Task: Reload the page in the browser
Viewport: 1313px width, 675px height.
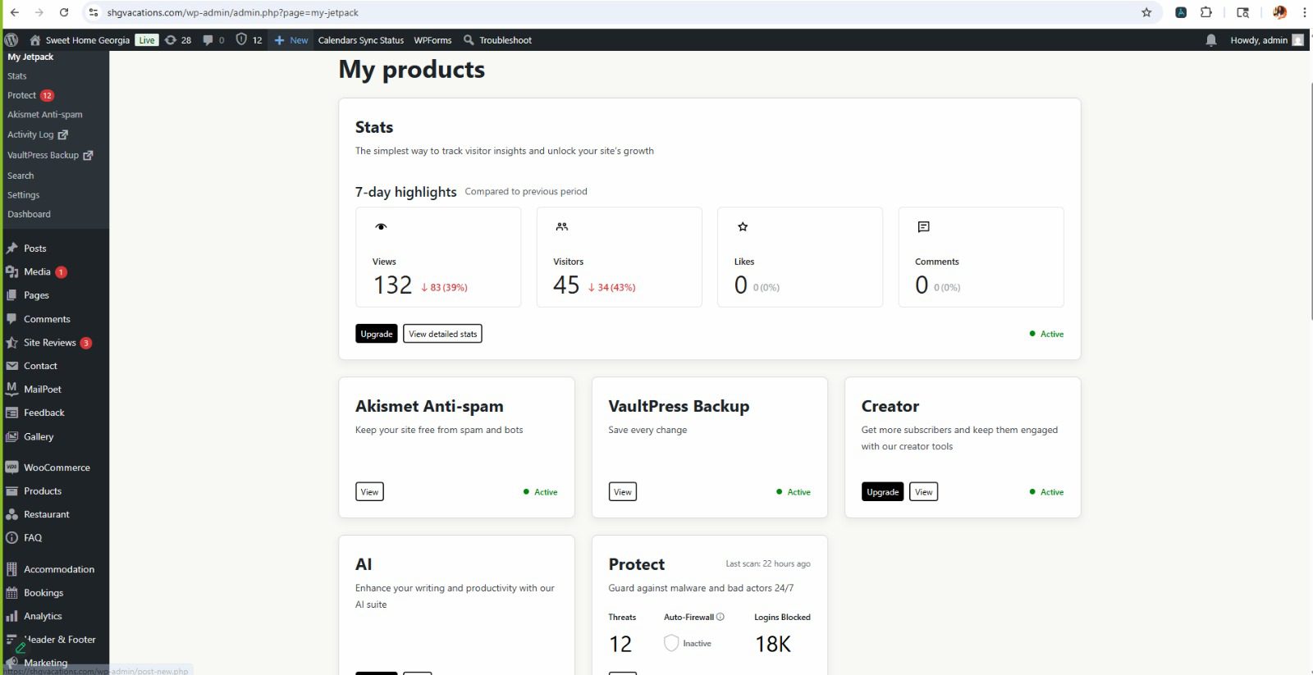Action: (64, 12)
